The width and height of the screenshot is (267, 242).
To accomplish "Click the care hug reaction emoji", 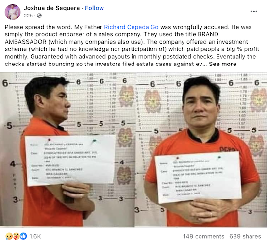I will 16,236.
